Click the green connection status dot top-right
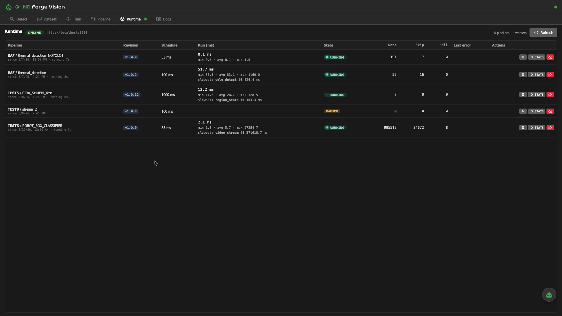Viewport: 562px width, 316px height. coord(556,7)
